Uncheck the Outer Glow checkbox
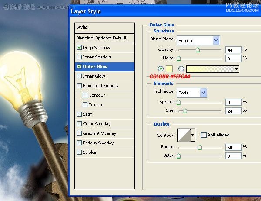Image resolution: width=261 pixels, height=201 pixels. click(x=80, y=67)
